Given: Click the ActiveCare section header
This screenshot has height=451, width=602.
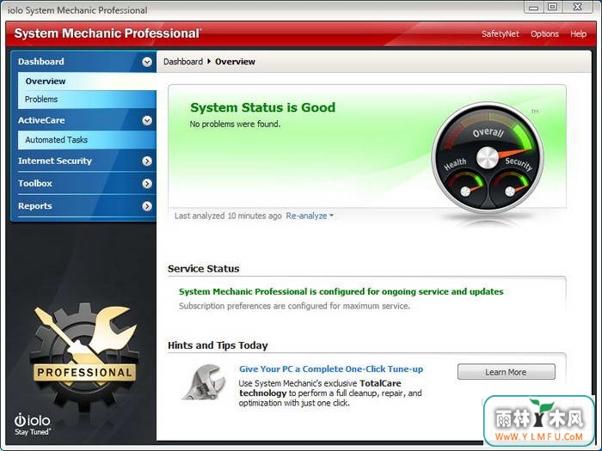Looking at the screenshot, I should (83, 120).
